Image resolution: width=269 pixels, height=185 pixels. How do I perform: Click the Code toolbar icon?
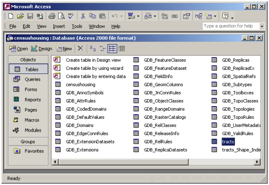click(x=165, y=16)
